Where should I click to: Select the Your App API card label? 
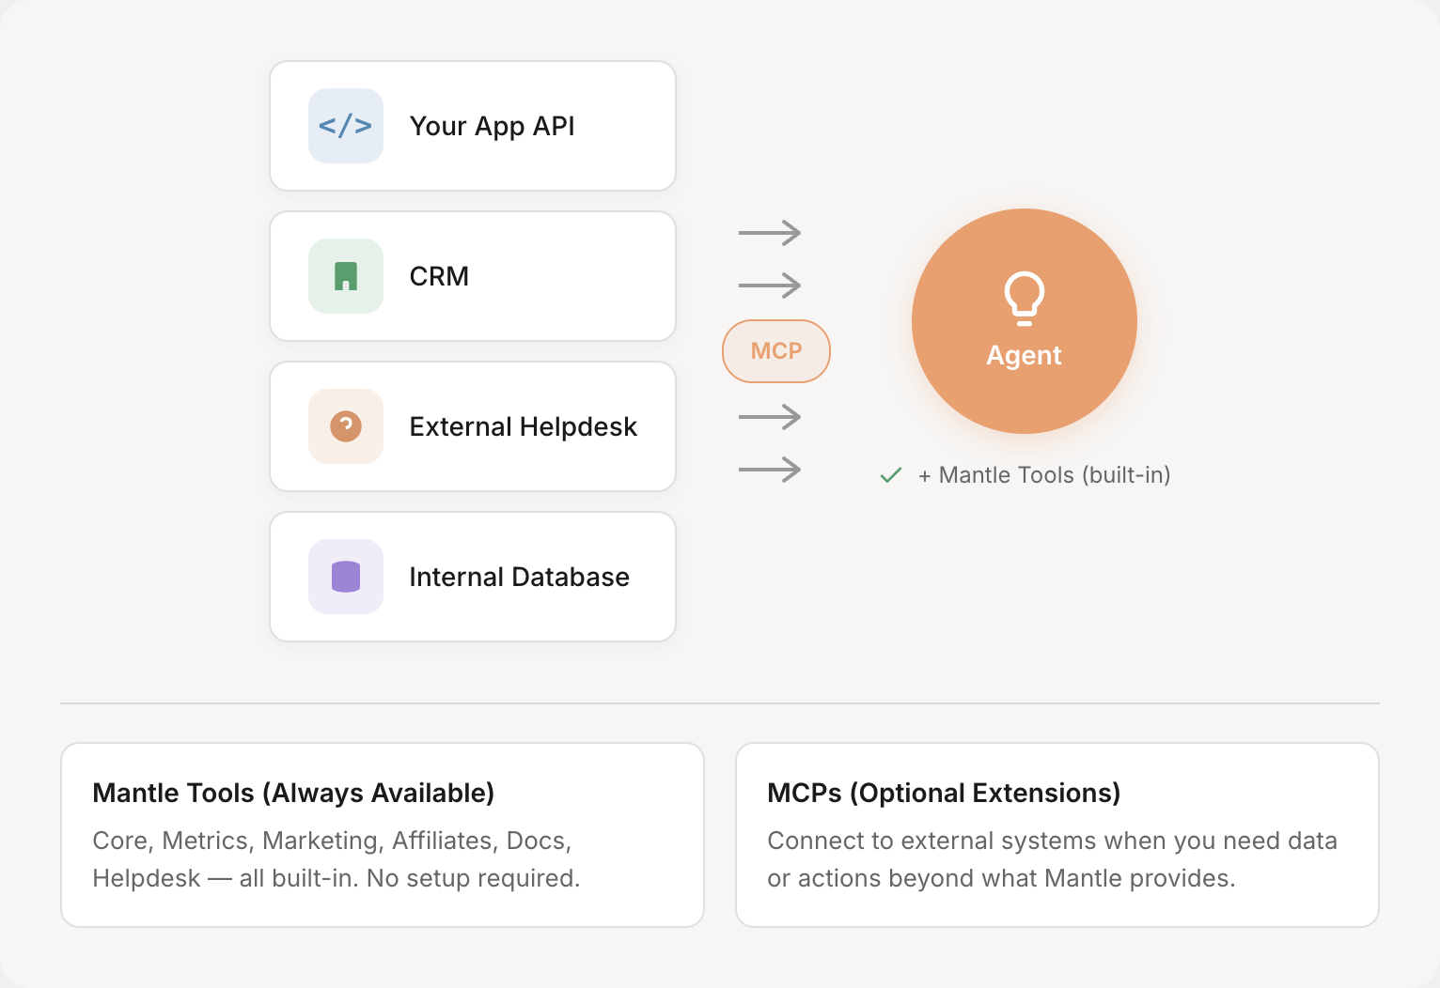pos(492,126)
